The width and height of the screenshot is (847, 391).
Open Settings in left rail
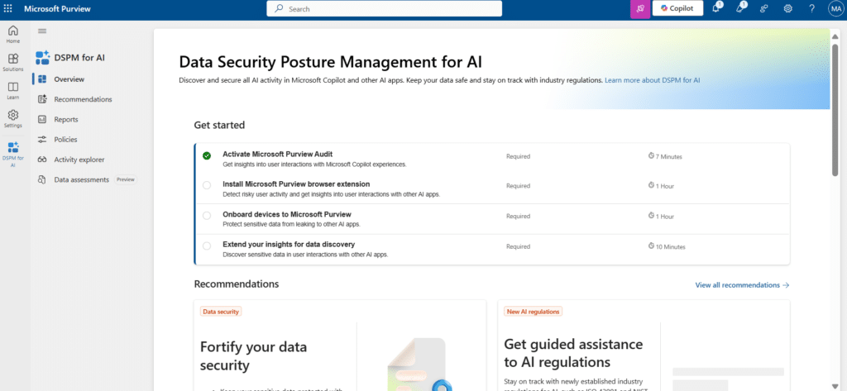(13, 119)
